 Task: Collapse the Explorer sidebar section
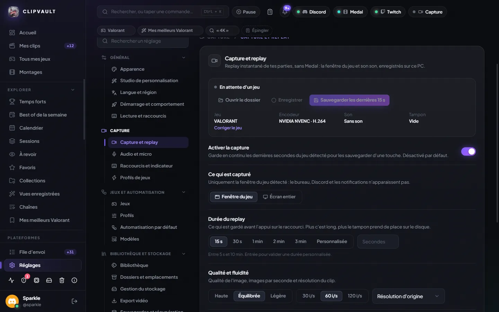pos(73,90)
